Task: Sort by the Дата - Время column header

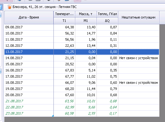Action: tap(29, 18)
